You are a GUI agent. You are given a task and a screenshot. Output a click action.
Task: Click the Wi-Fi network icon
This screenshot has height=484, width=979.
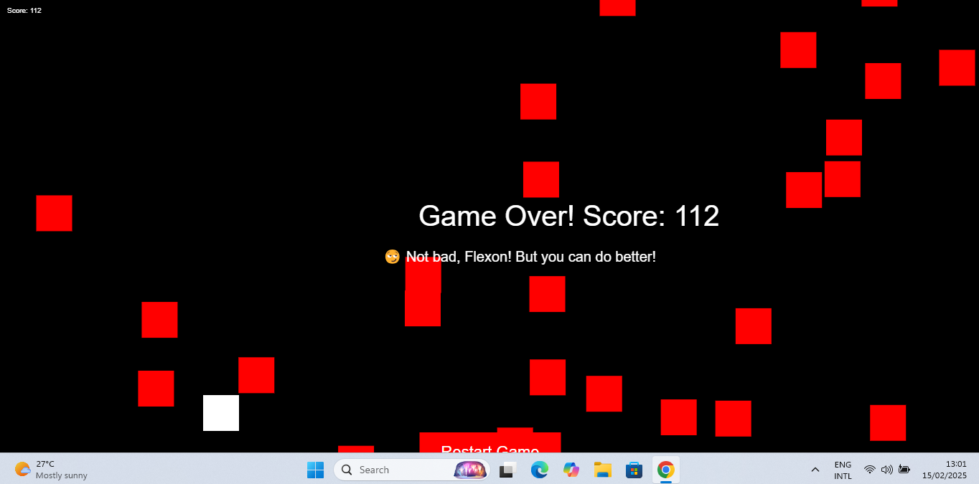[869, 470]
